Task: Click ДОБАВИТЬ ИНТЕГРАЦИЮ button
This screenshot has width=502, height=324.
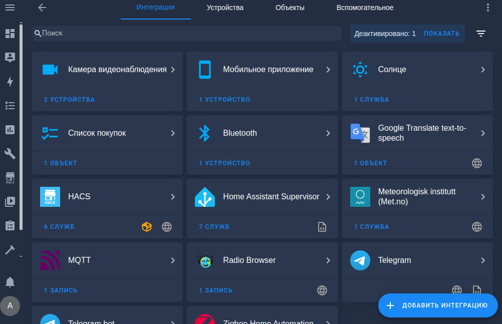Action: click(x=438, y=305)
